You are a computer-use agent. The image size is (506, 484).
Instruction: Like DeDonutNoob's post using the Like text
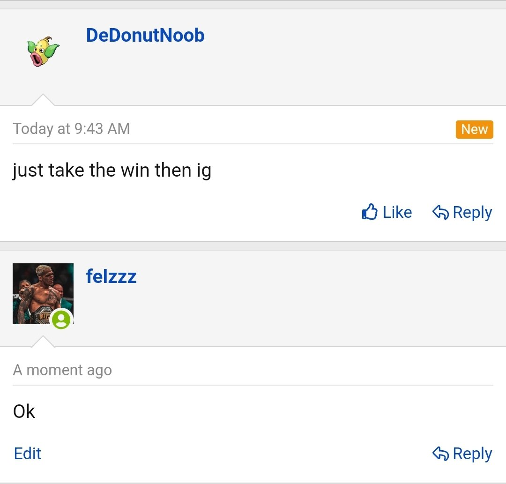(x=397, y=212)
